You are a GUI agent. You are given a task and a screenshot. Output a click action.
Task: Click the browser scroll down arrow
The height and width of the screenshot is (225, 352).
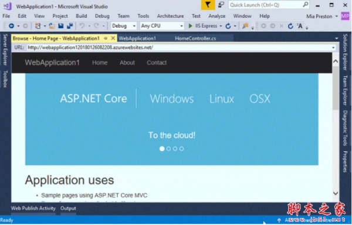[336, 193]
